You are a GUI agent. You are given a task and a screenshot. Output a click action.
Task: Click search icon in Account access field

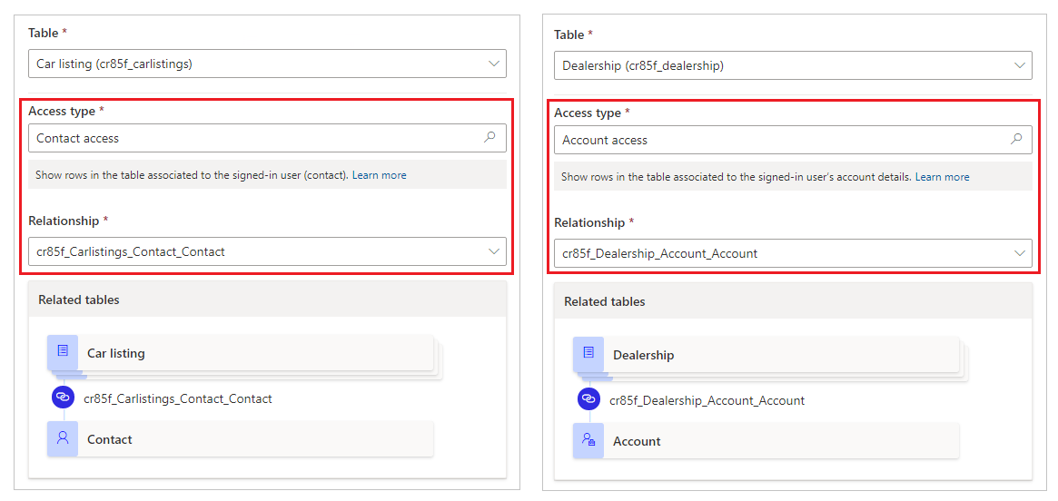[1015, 140]
